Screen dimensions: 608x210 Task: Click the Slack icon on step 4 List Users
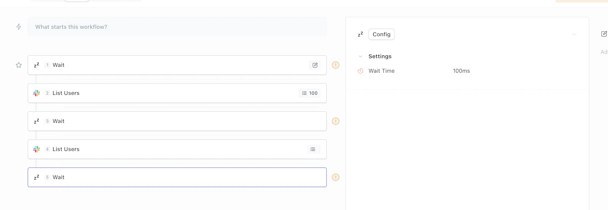point(36,149)
